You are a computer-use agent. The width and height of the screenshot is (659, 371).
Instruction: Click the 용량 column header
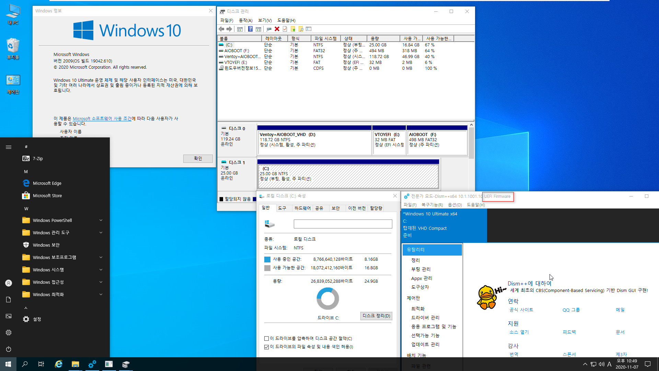point(383,38)
